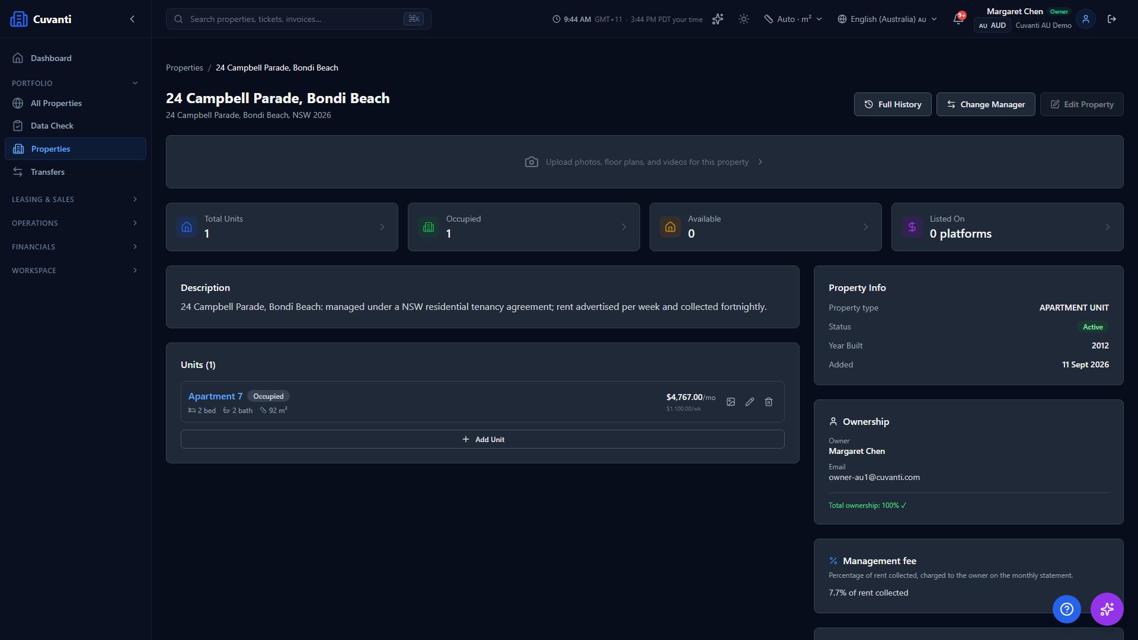Expand the Workspace section
The image size is (1138, 640).
click(x=75, y=270)
